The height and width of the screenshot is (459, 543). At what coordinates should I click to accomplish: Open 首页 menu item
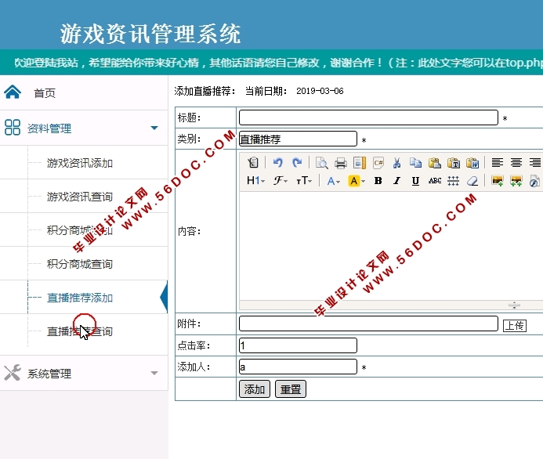click(x=45, y=93)
